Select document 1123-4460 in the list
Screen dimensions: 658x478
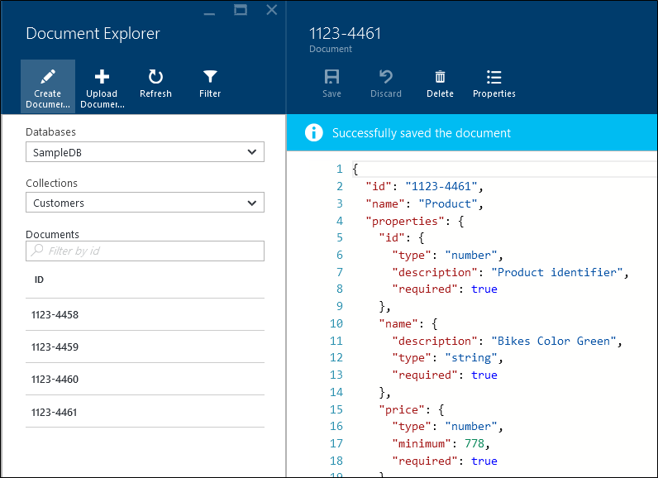point(145,379)
